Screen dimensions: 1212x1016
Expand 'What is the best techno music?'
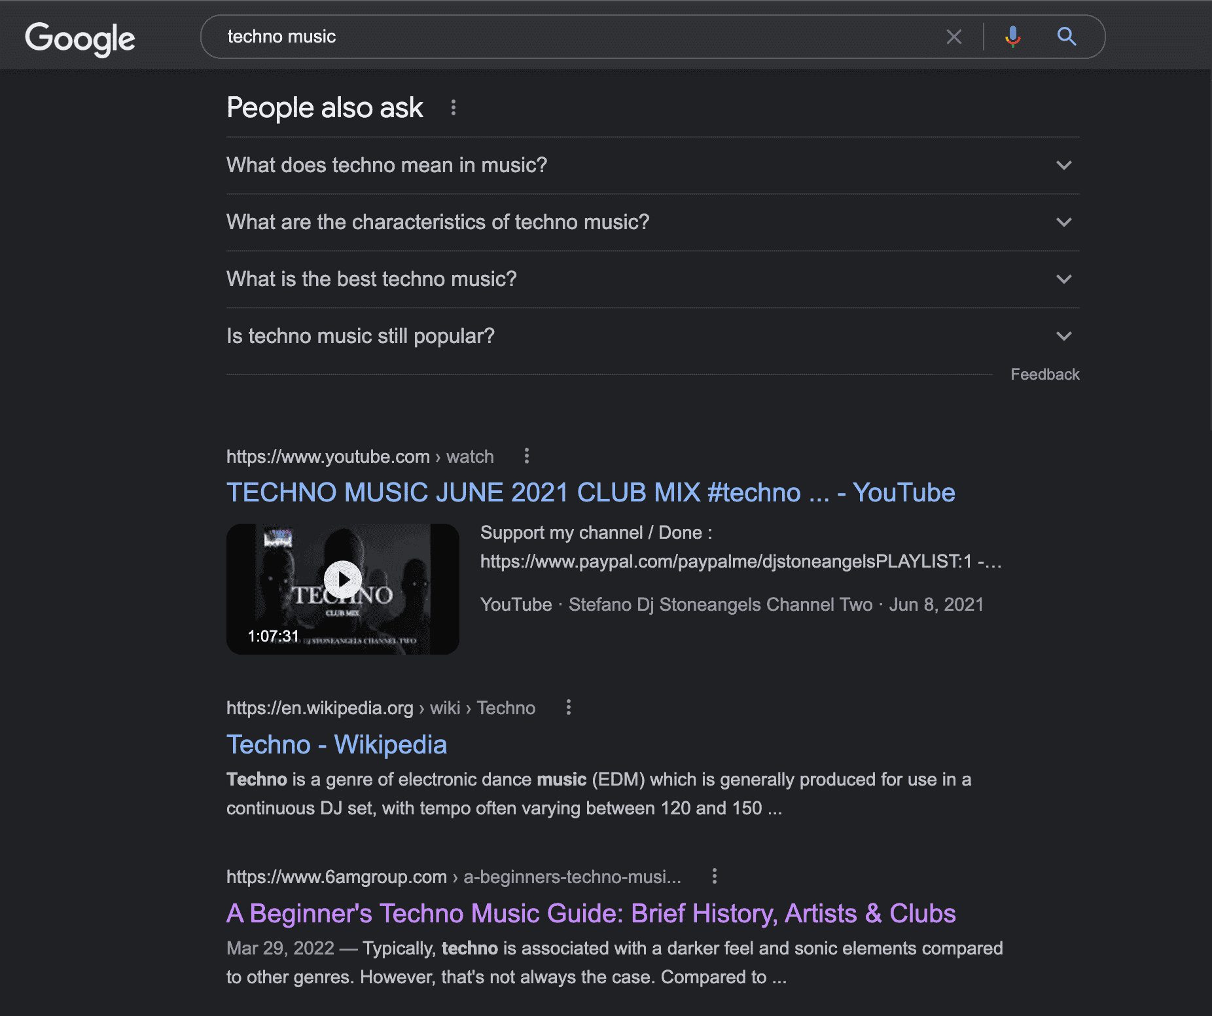point(652,279)
